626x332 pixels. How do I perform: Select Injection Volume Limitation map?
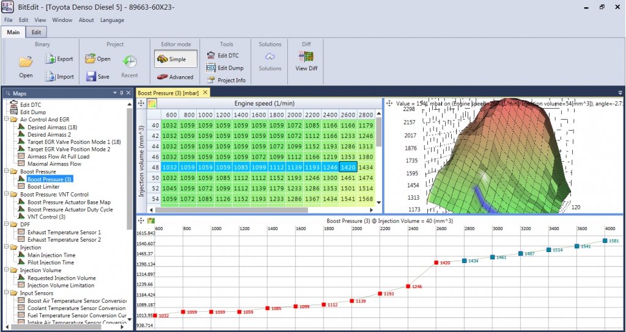pos(61,286)
